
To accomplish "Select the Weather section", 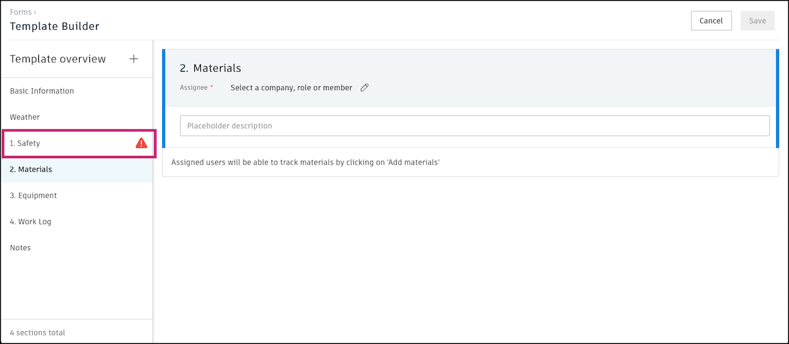I will pos(25,117).
